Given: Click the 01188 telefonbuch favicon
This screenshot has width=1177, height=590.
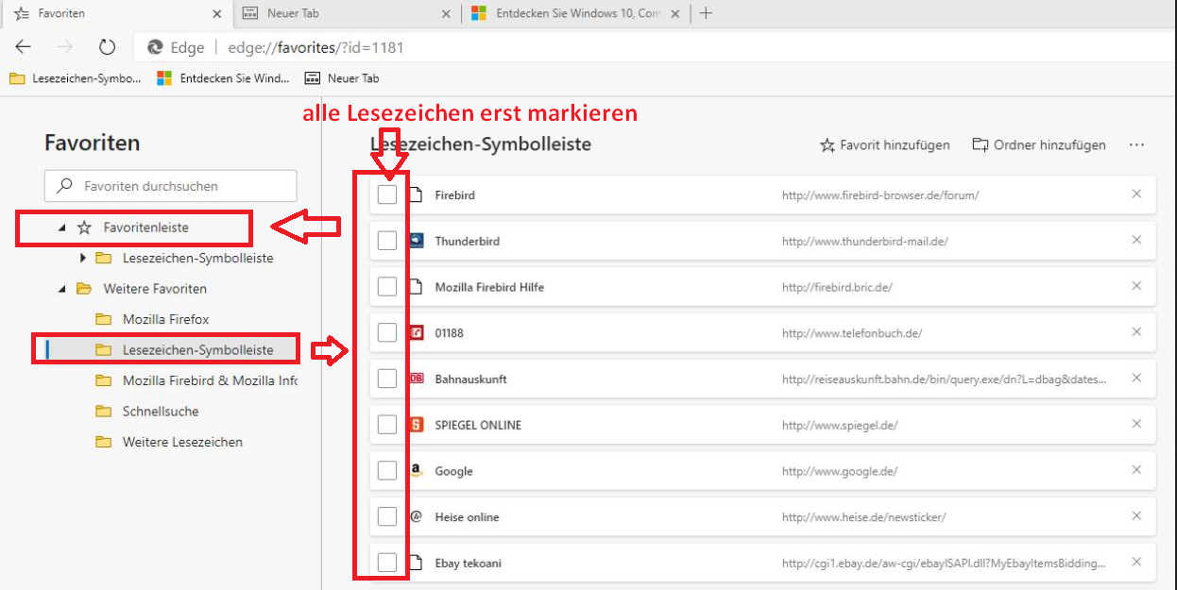Looking at the screenshot, I should (417, 332).
